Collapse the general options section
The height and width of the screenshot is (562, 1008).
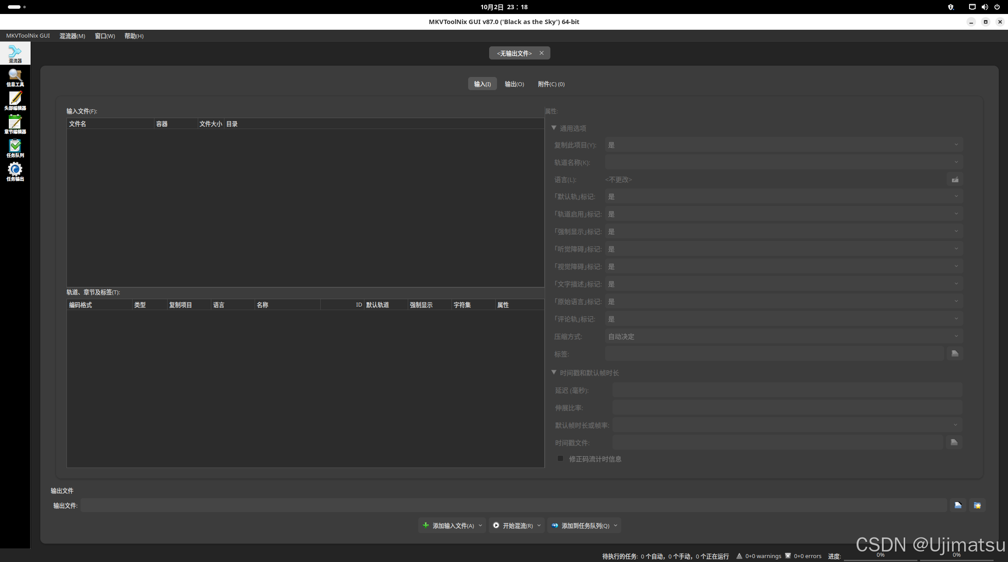[x=554, y=128]
